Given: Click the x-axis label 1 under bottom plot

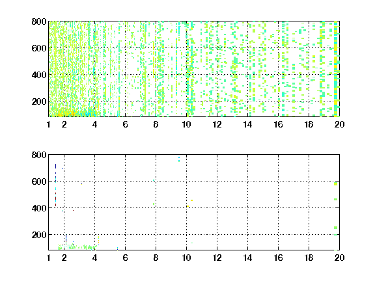Looking at the screenshot, I should pyautogui.click(x=49, y=258).
